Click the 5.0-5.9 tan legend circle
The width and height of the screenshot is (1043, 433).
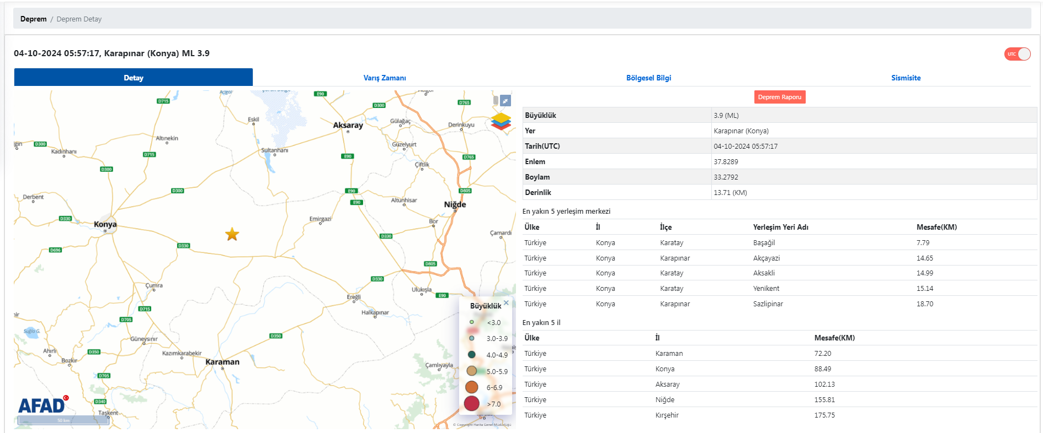[471, 371]
